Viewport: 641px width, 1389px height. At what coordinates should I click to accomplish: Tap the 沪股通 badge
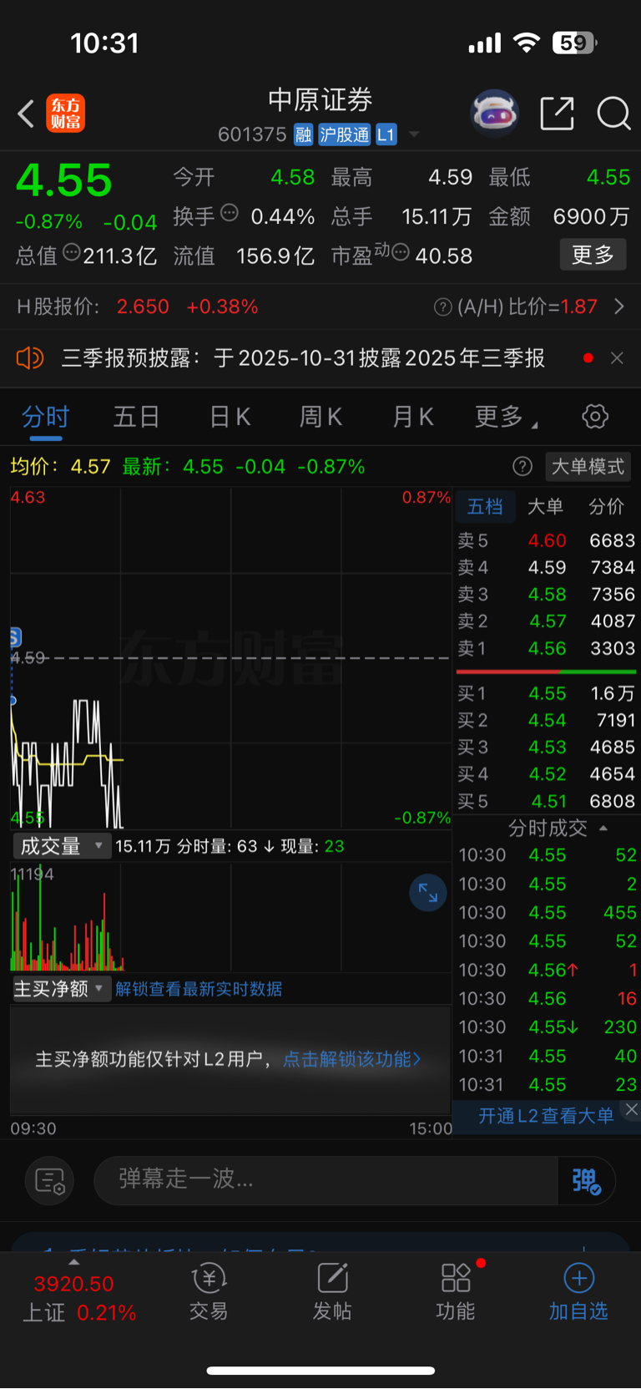(x=344, y=134)
